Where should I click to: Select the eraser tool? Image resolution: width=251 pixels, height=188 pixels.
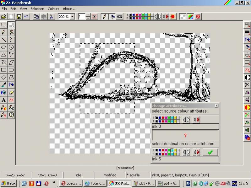[x=11, y=93]
